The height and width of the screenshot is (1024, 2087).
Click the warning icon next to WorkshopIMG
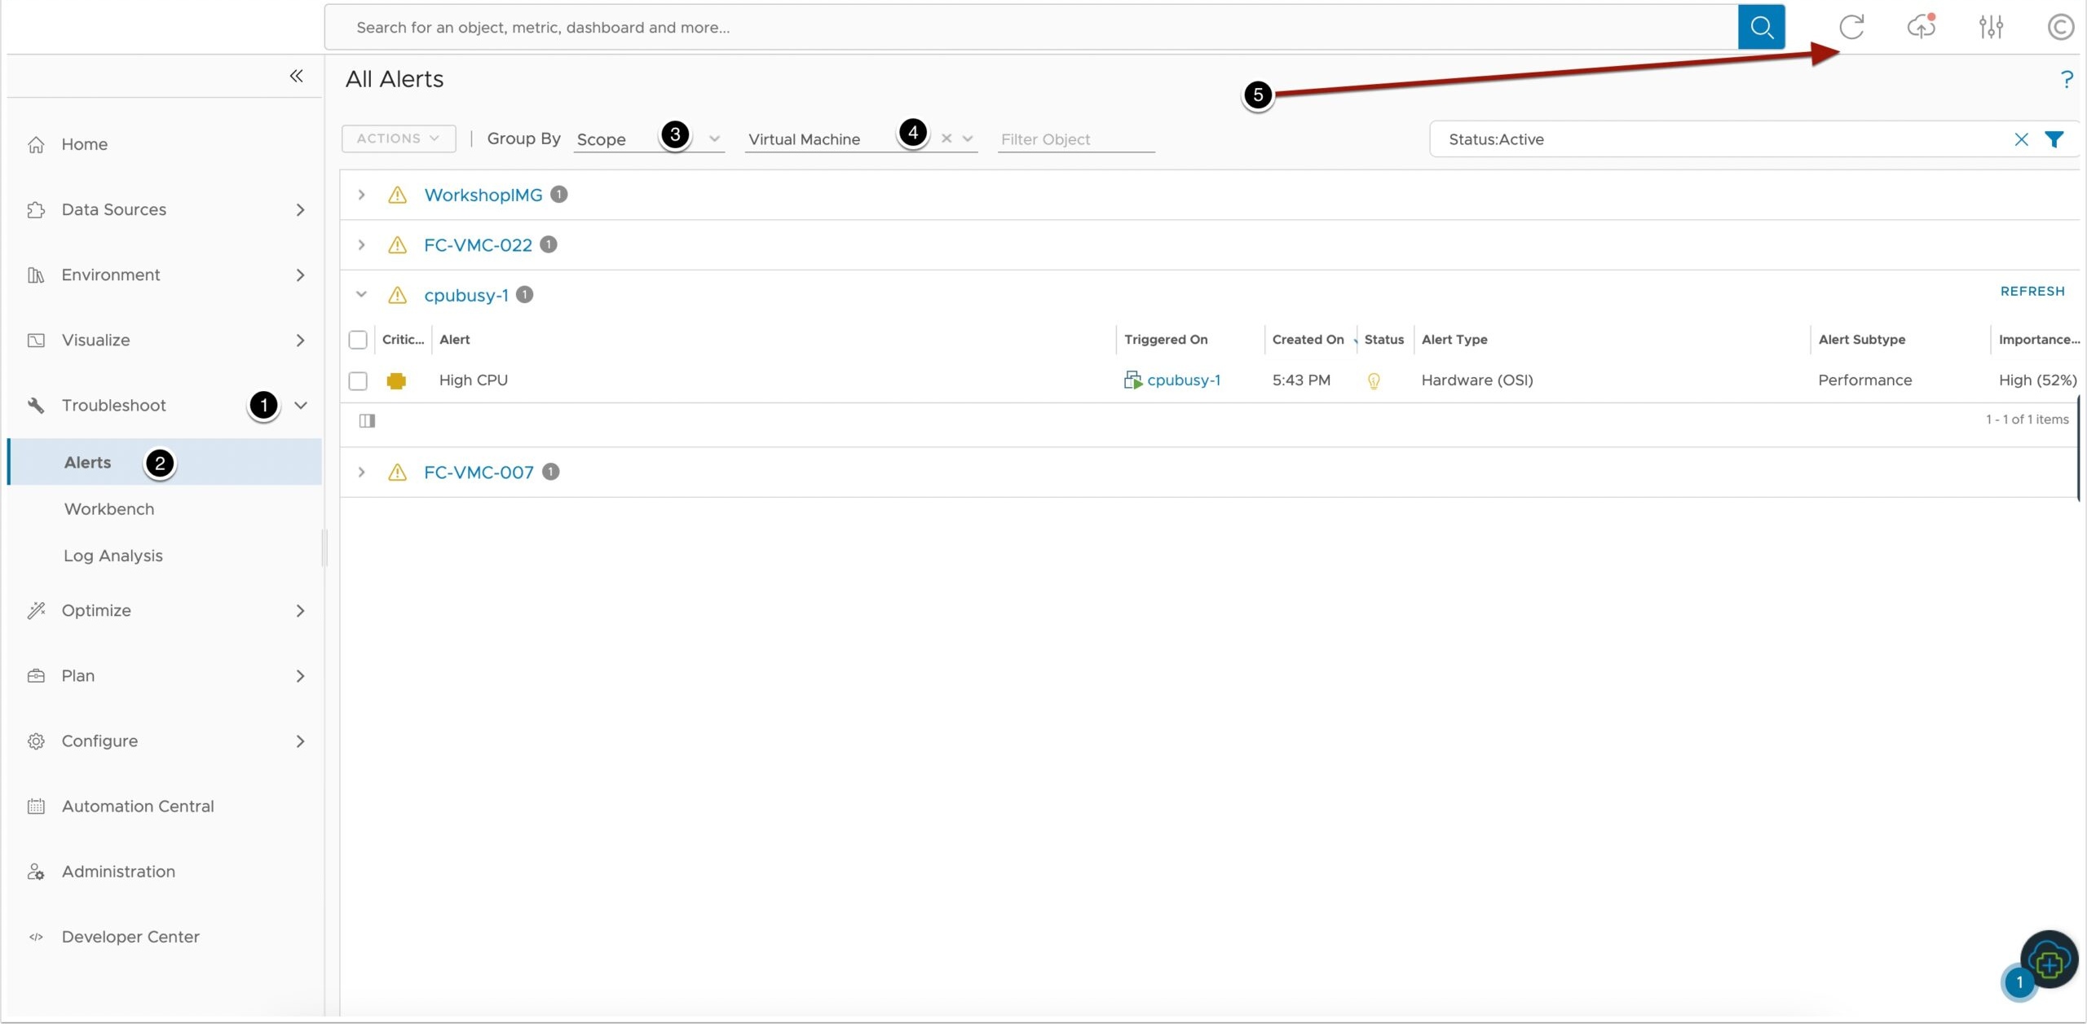397,195
